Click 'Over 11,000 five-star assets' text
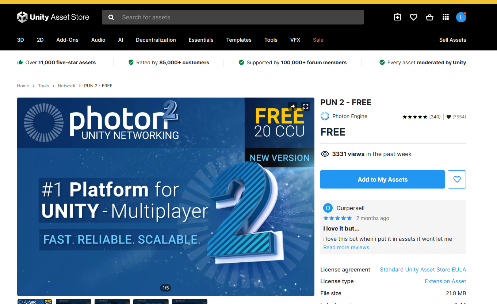Viewport: 497px width, 304px height. (61, 62)
